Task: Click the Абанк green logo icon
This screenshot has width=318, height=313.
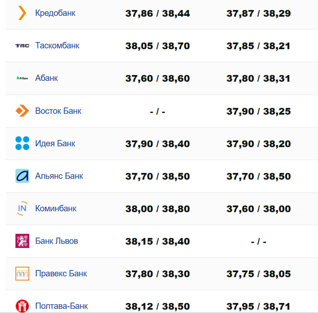Action: pos(22,78)
